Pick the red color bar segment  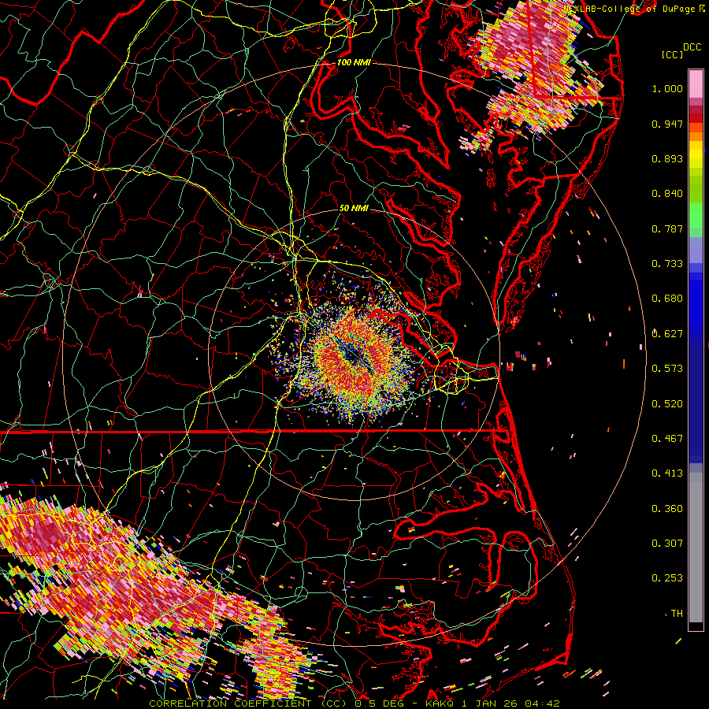[696, 118]
